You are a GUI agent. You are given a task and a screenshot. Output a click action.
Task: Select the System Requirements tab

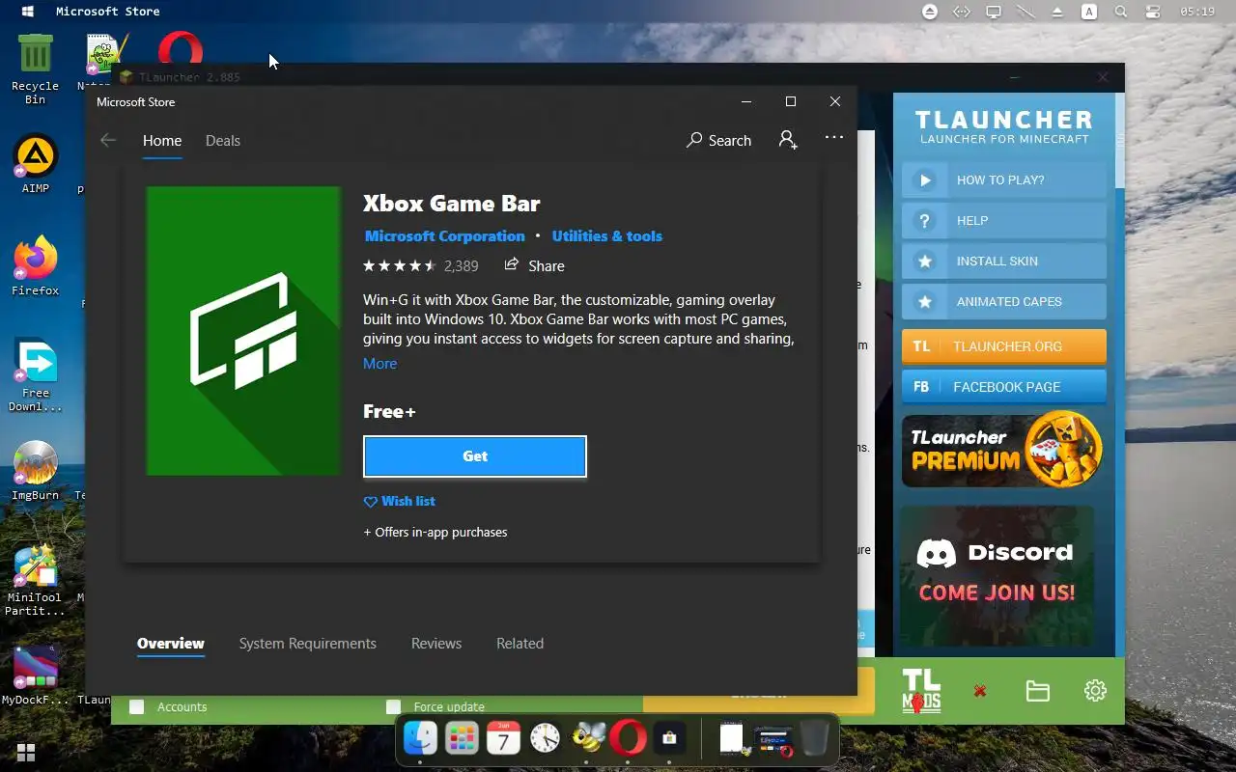click(x=308, y=644)
